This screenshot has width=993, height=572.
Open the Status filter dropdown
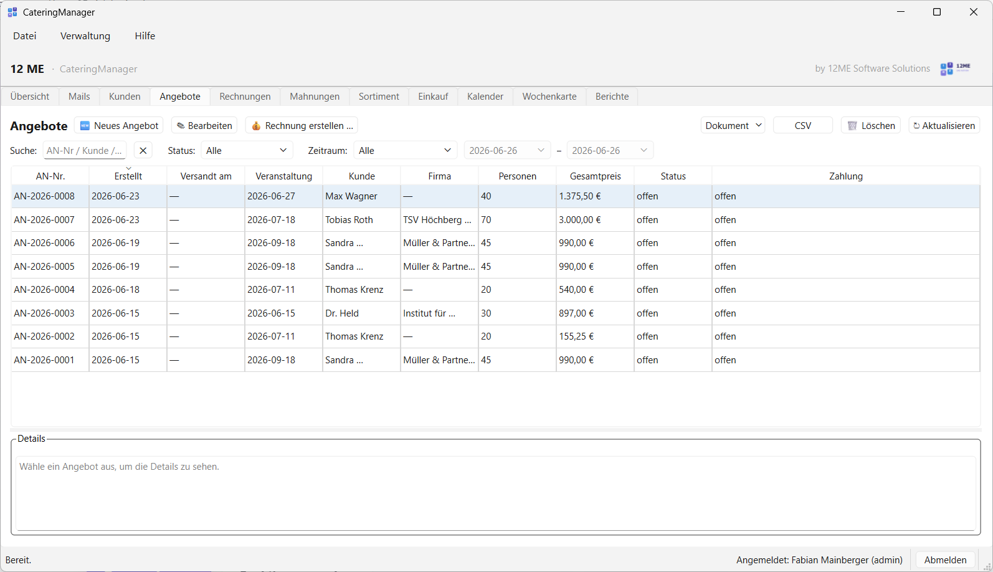(x=247, y=151)
